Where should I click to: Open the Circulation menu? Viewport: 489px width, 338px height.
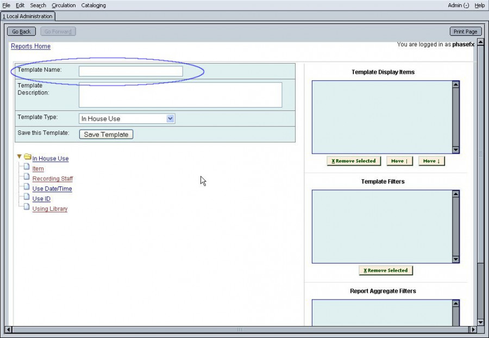coord(64,5)
